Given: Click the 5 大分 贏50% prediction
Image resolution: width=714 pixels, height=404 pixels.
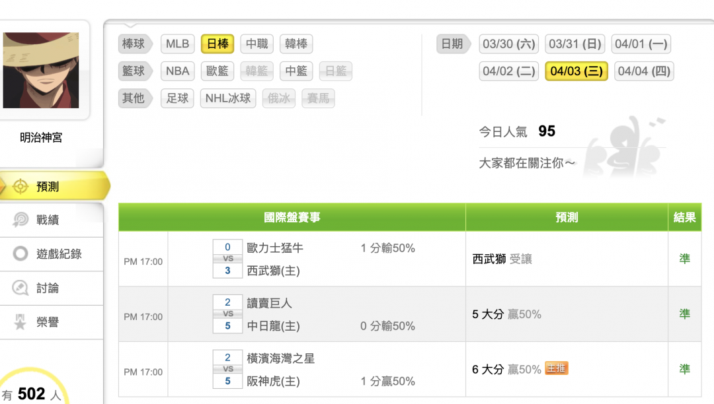Looking at the screenshot, I should 507,314.
